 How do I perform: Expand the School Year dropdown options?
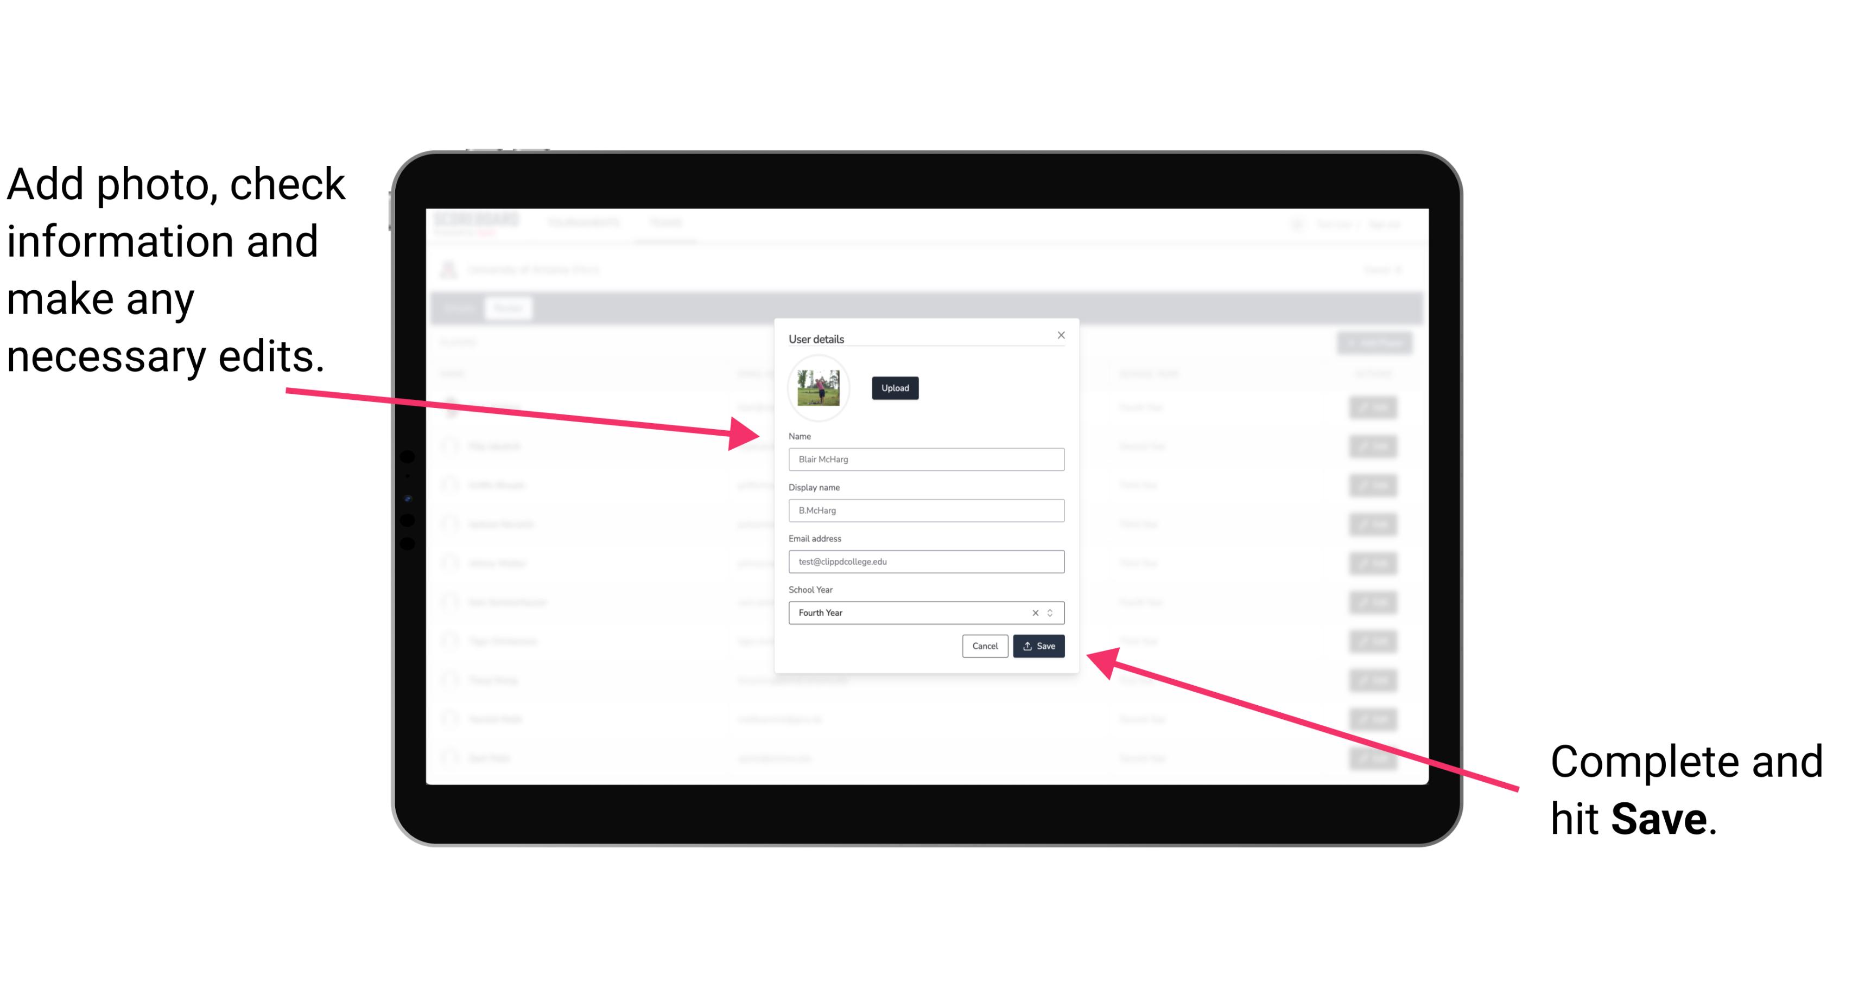[1052, 611]
